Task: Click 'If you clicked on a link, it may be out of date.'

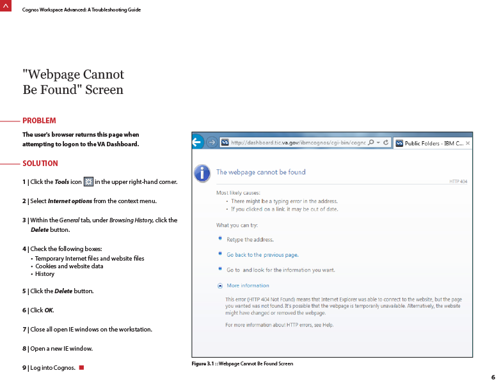Action: (x=284, y=209)
